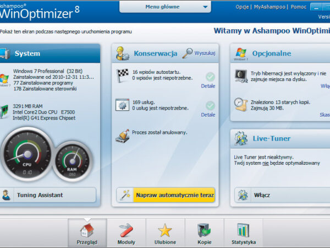The height and width of the screenshot is (248, 330).
Task: Click the Ulubione star icon
Action: [x=165, y=230]
